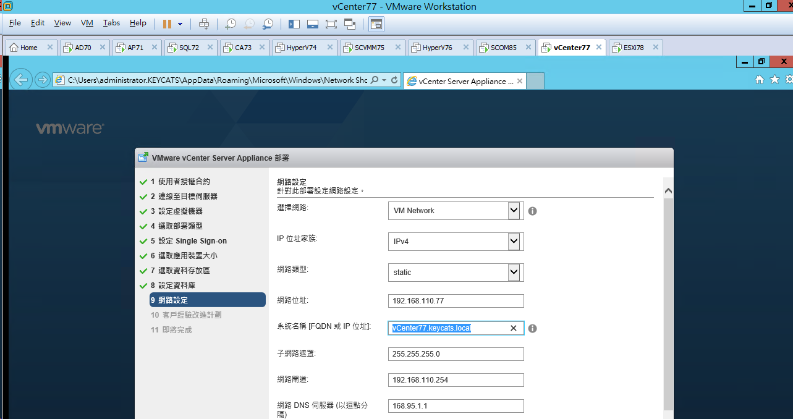Screen dimensions: 793x419
Task: Click the revert to snapshot icon
Action: click(x=249, y=23)
